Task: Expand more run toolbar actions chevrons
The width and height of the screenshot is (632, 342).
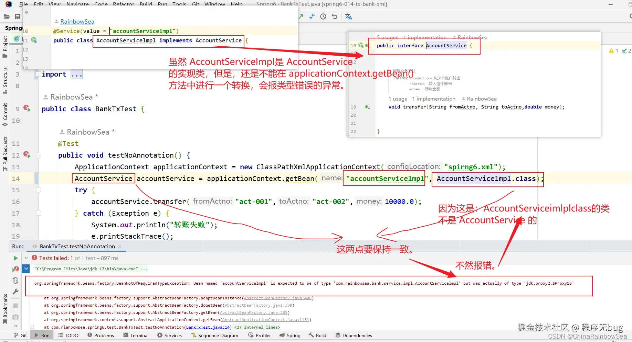Action: pos(15,326)
